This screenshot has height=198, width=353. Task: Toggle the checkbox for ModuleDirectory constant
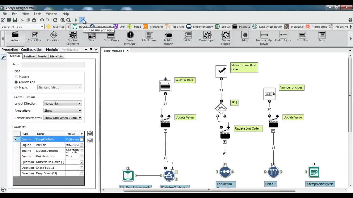point(82,151)
